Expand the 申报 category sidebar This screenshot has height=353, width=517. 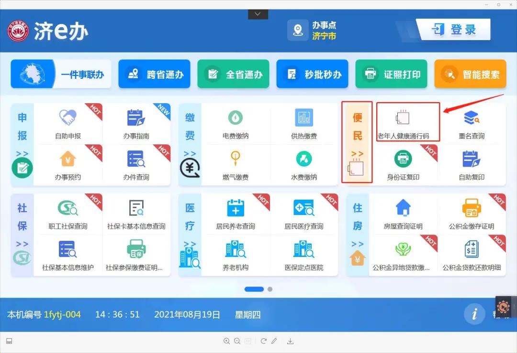(x=22, y=145)
